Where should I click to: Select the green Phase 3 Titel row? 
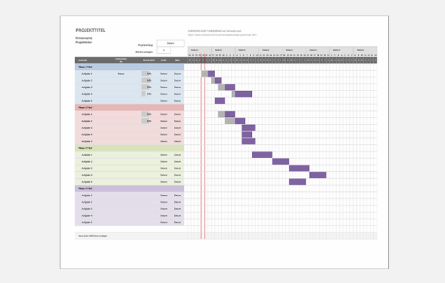[x=129, y=148]
